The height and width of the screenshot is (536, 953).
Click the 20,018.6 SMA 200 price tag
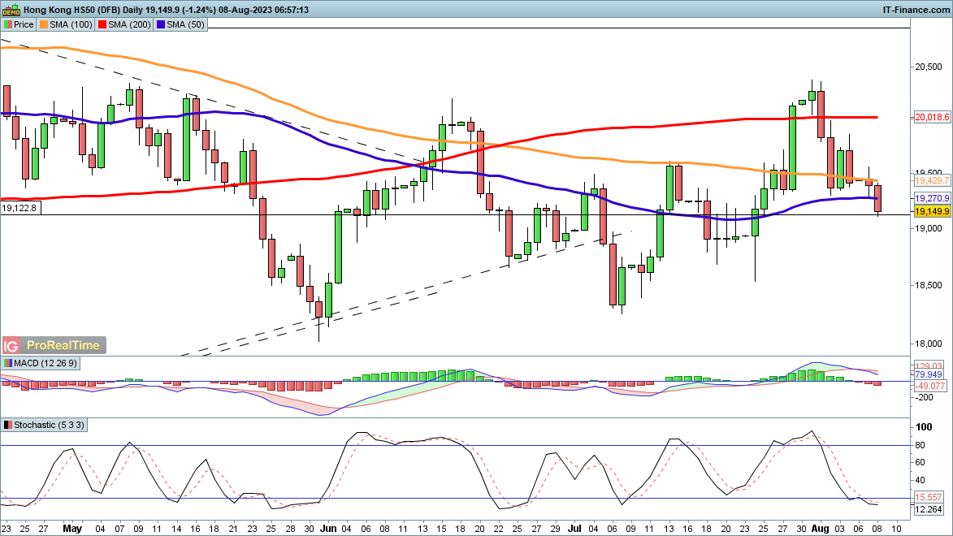coord(932,117)
